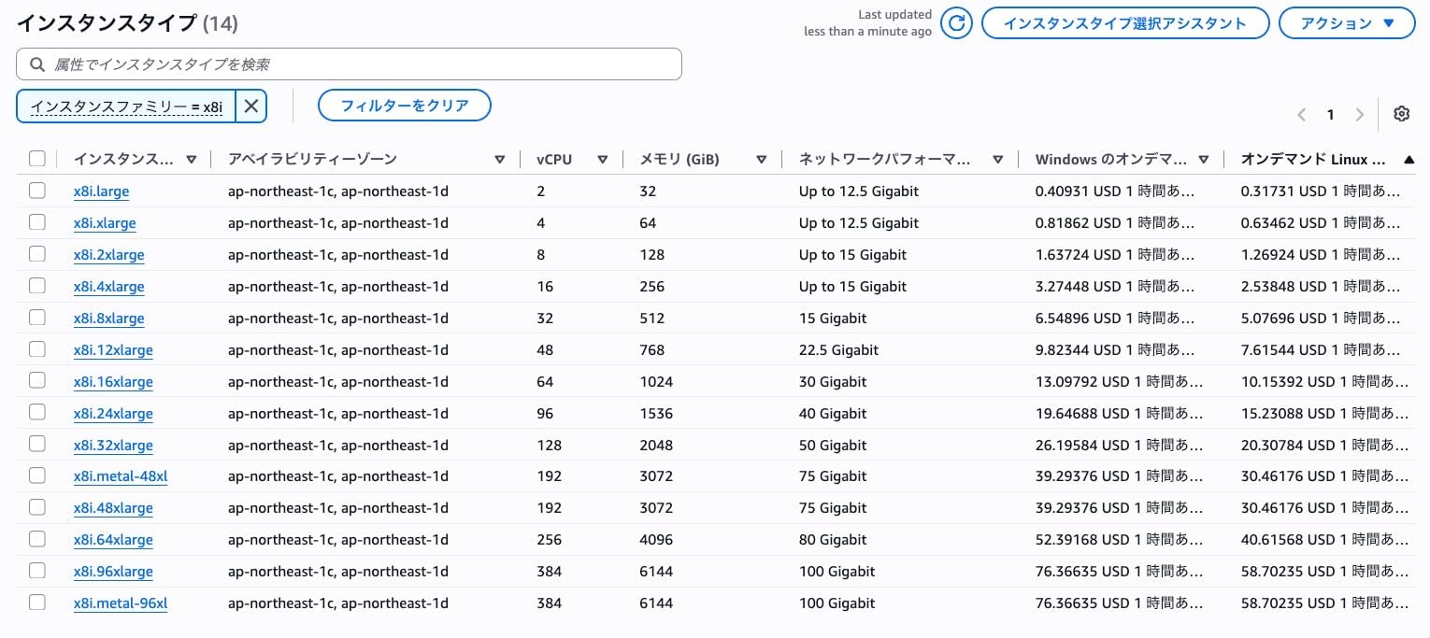Go to previous page arrow
Image resolution: width=1430 pixels, height=638 pixels.
tap(1301, 115)
